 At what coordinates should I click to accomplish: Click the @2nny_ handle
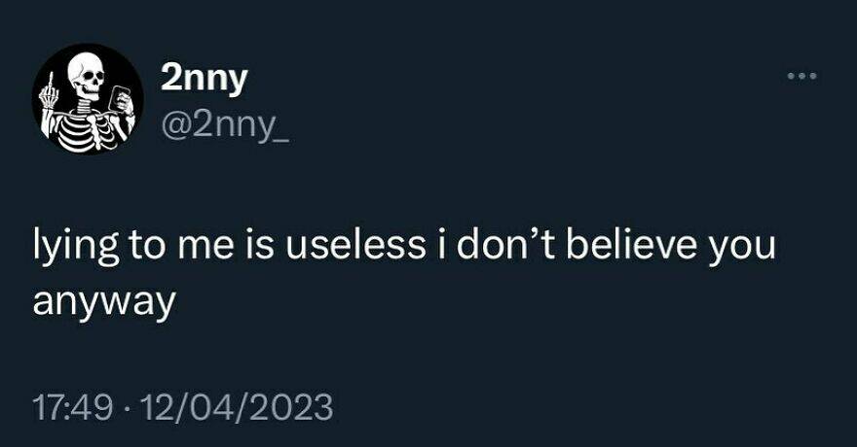coord(226,126)
